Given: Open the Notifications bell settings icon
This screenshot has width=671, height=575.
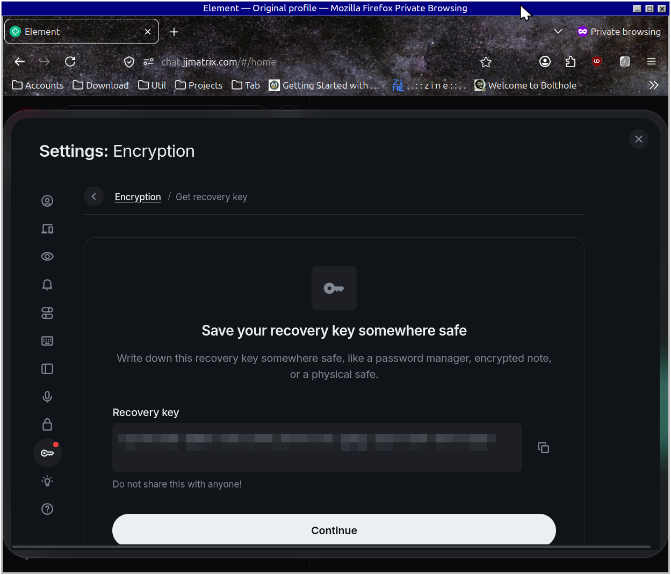Looking at the screenshot, I should pyautogui.click(x=47, y=285).
